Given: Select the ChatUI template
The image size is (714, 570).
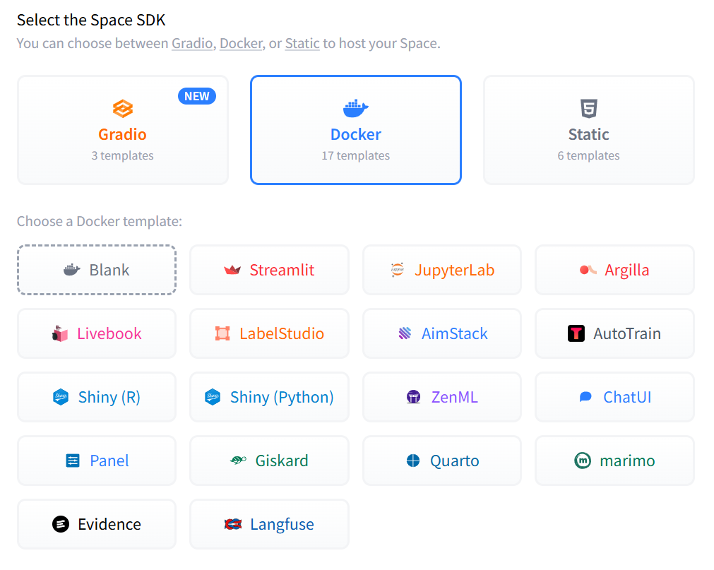Looking at the screenshot, I should pyautogui.click(x=614, y=397).
